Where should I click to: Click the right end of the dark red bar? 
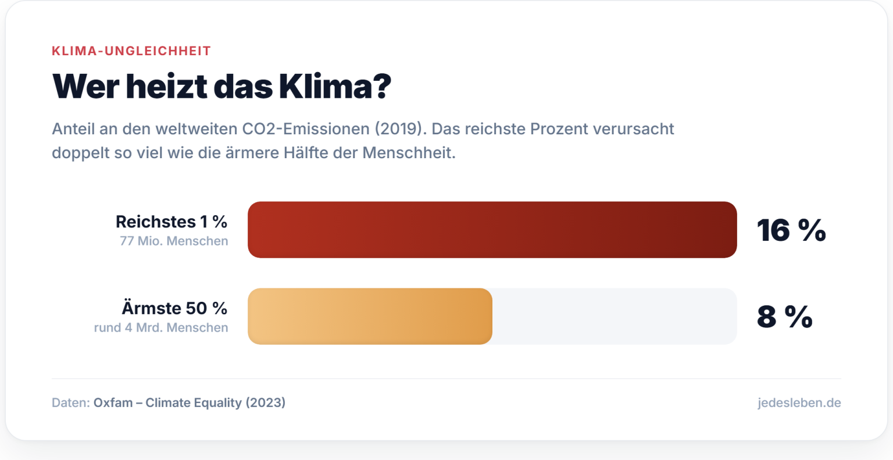click(x=724, y=230)
